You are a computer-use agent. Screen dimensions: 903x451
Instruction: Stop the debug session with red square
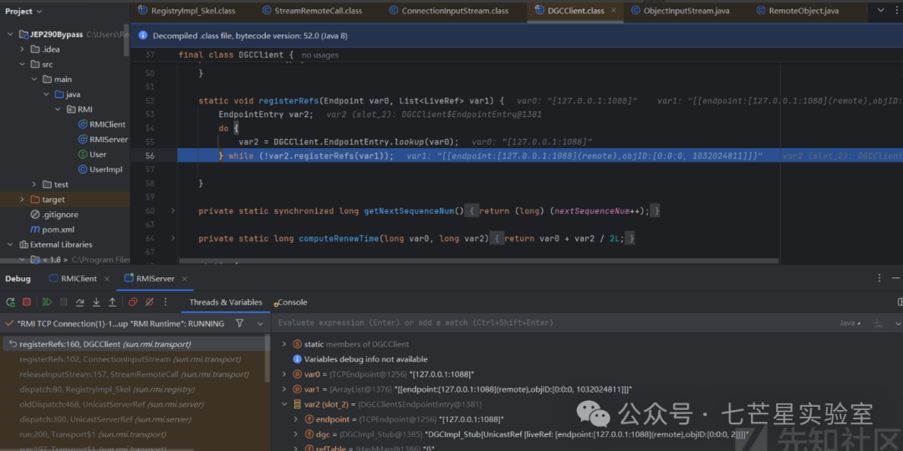coord(27,302)
